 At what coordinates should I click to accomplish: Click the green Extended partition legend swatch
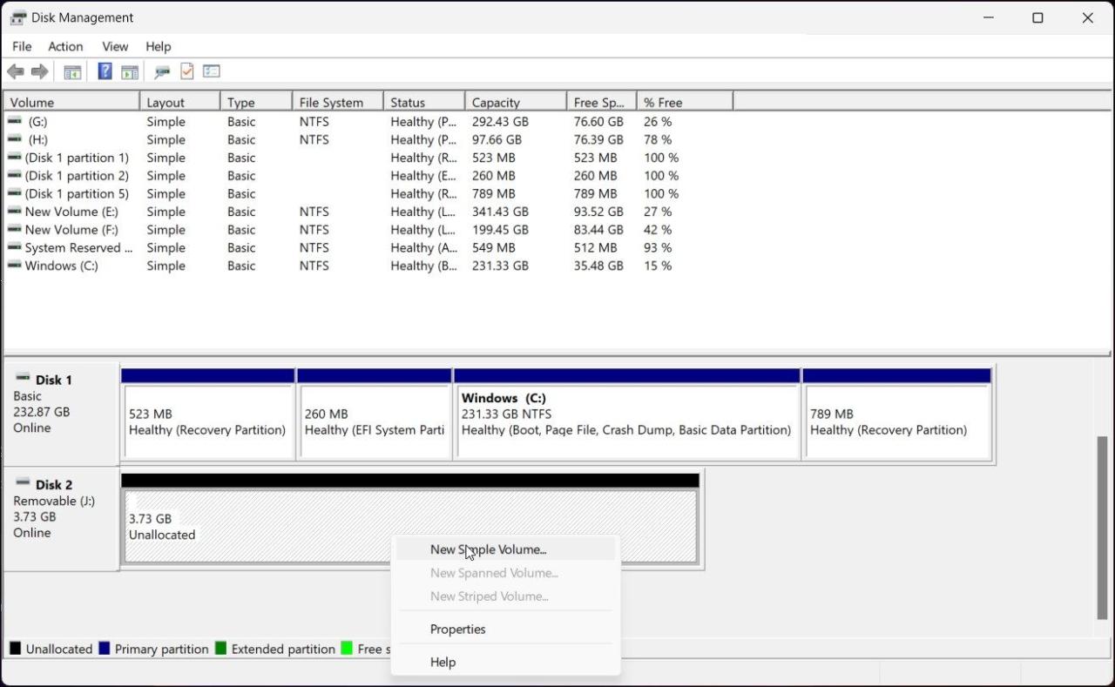click(x=220, y=648)
